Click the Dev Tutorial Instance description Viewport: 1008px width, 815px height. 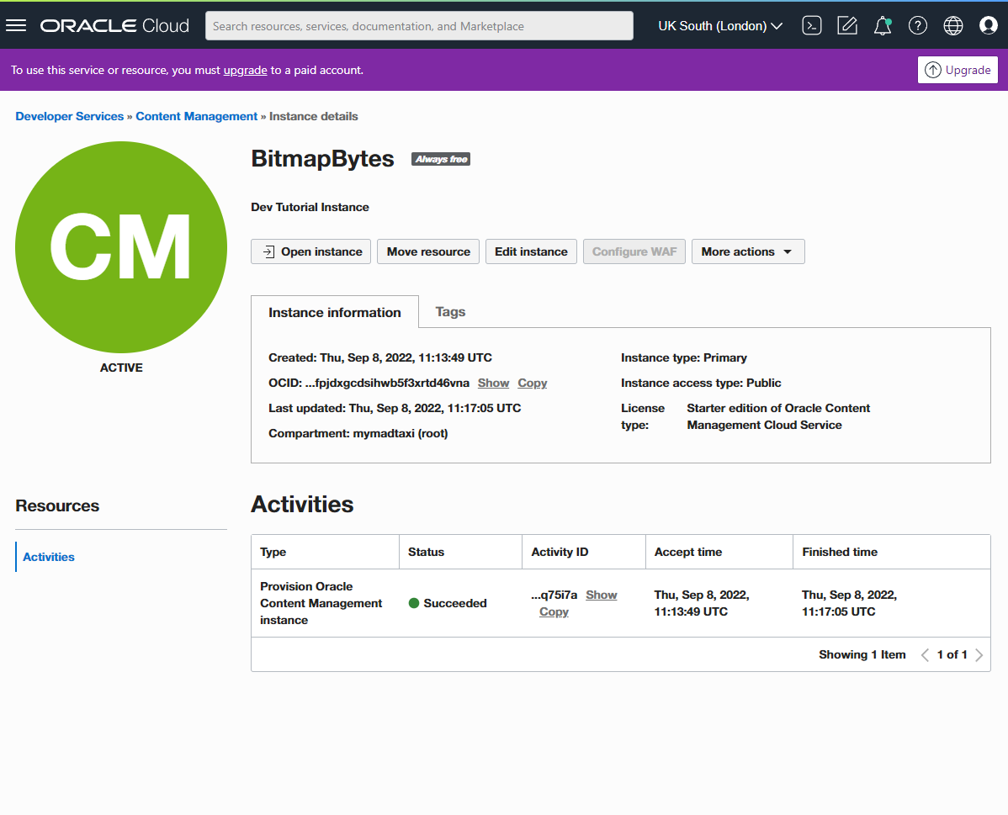[310, 208]
